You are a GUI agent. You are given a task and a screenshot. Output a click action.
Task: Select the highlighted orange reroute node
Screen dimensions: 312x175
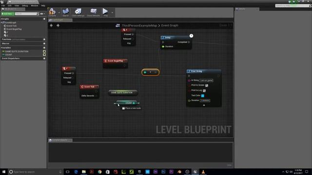tap(151, 72)
